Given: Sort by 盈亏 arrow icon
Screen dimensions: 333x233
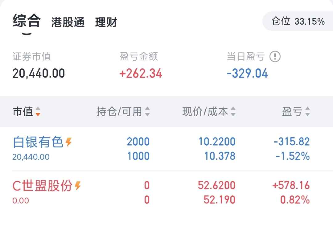Looking at the screenshot, I should tap(307, 111).
